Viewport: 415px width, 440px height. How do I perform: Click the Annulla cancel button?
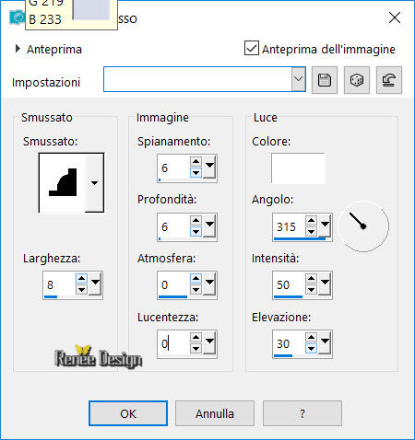point(215,413)
